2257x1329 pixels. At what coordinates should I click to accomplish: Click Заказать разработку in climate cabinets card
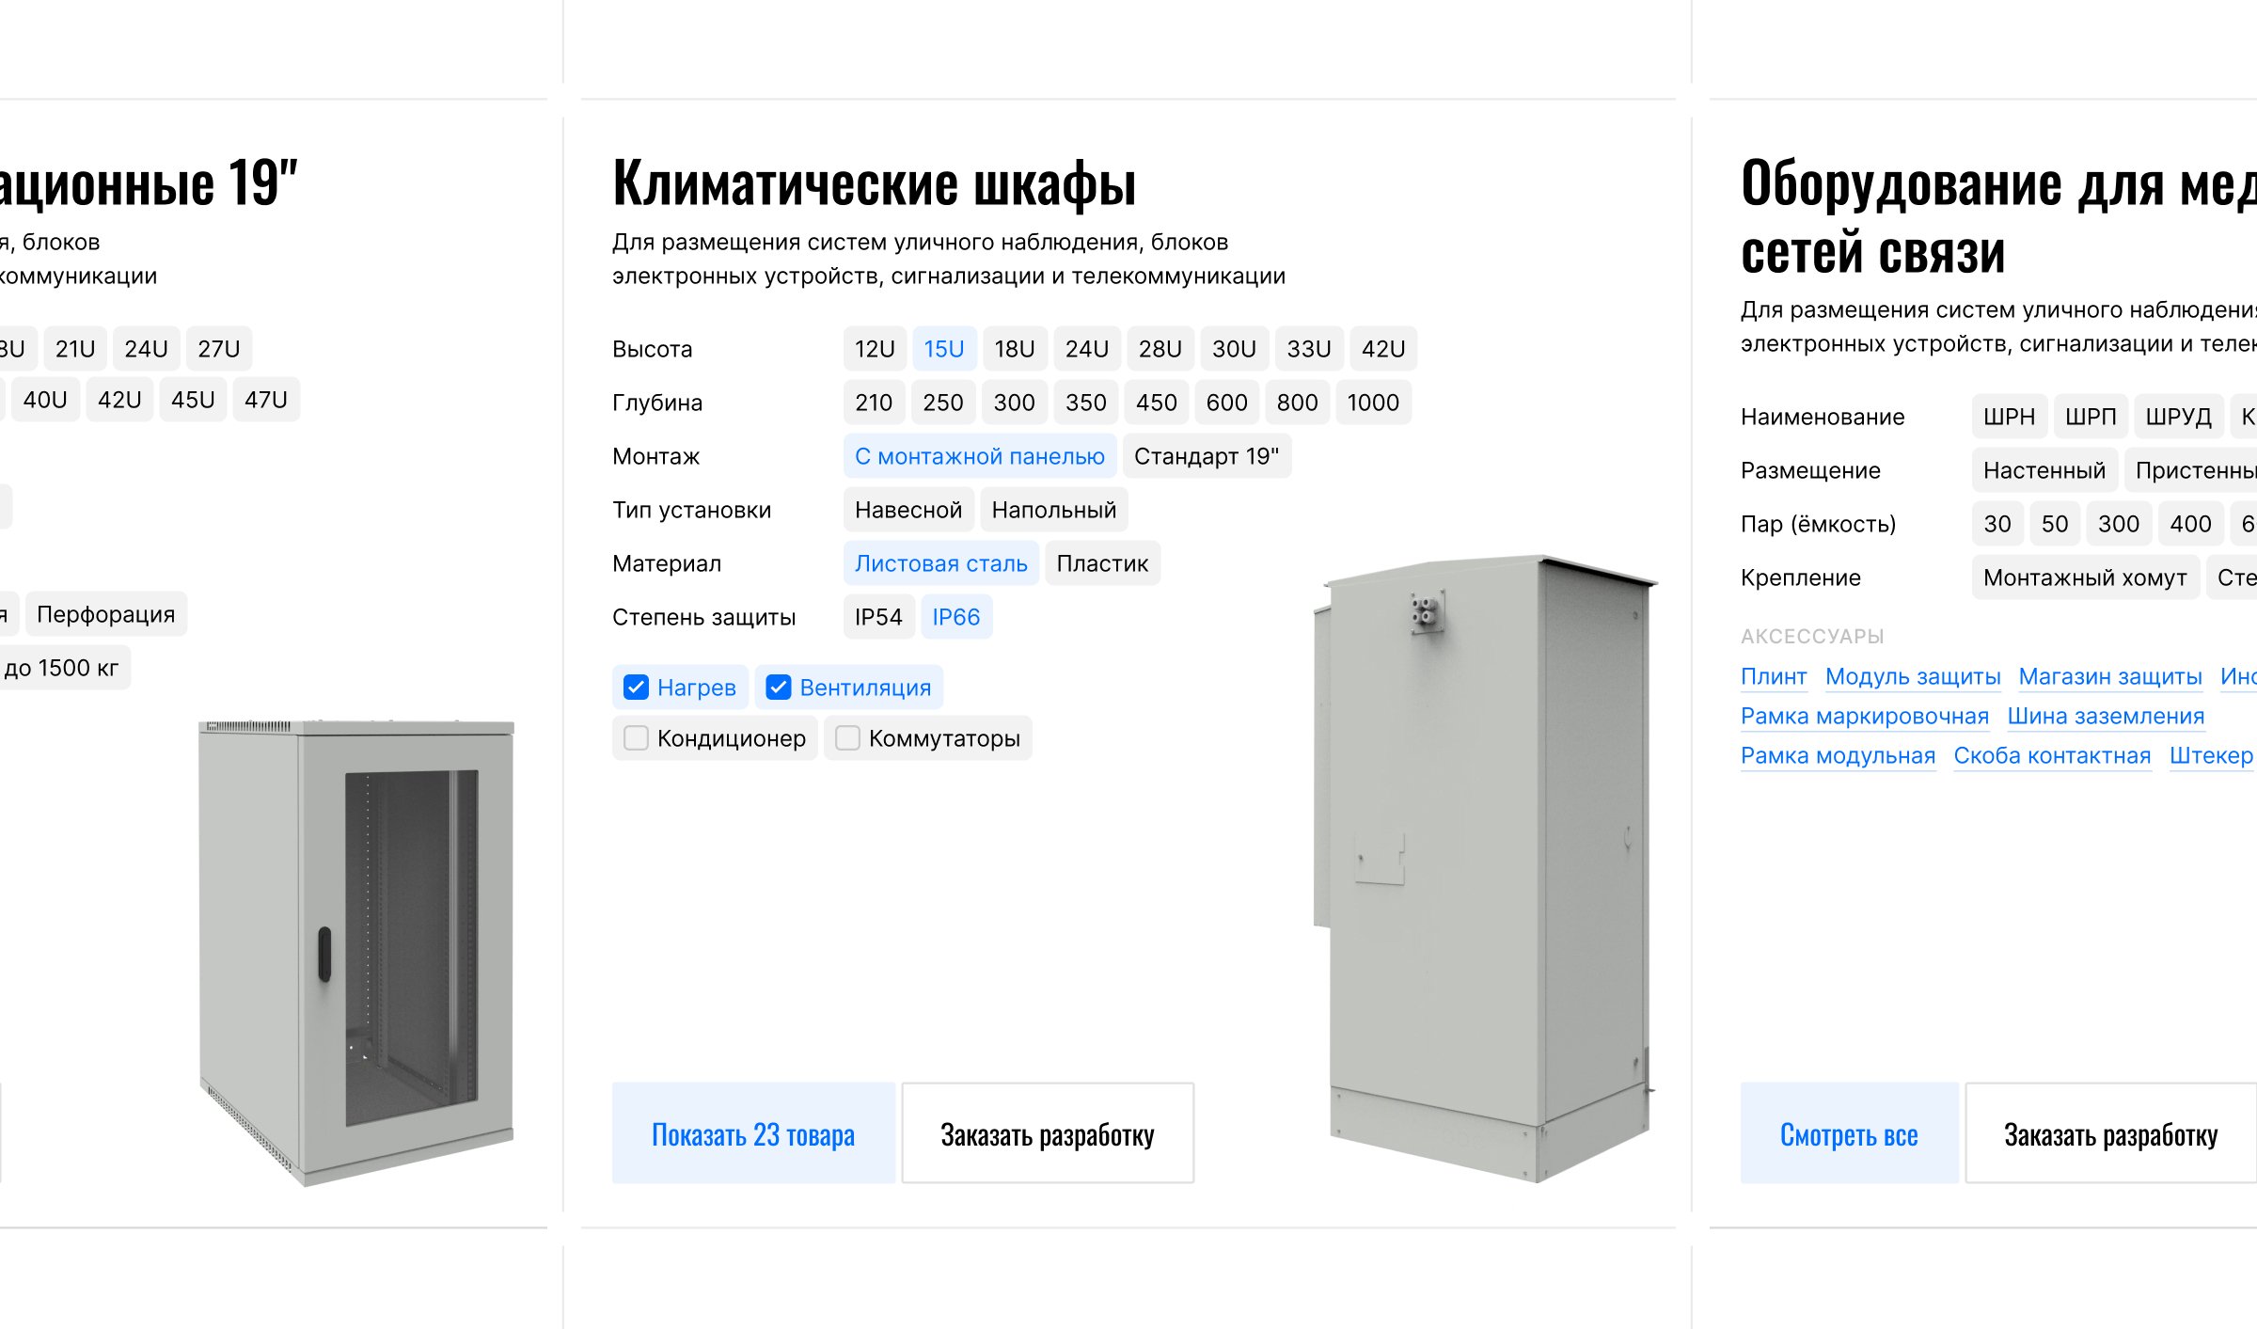(x=1047, y=1133)
